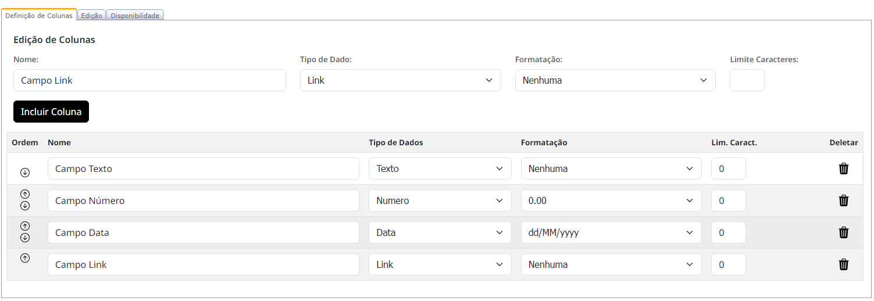Delete the Campo Link row in table

click(844, 264)
